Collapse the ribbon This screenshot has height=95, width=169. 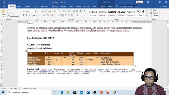tap(167, 19)
